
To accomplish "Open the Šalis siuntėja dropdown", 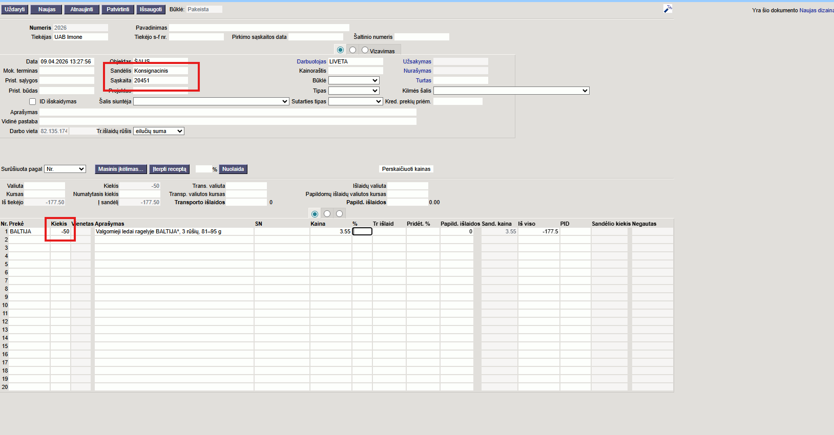I will (x=211, y=102).
